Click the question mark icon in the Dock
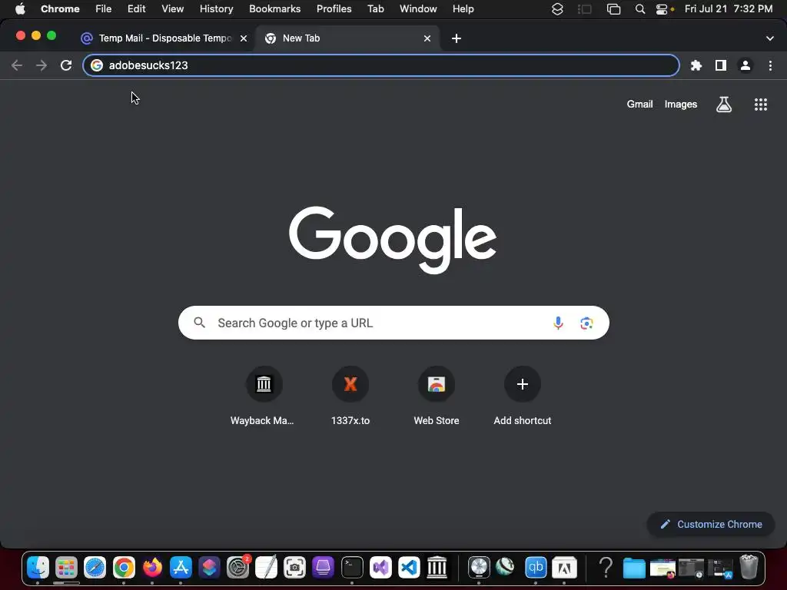 tap(606, 568)
